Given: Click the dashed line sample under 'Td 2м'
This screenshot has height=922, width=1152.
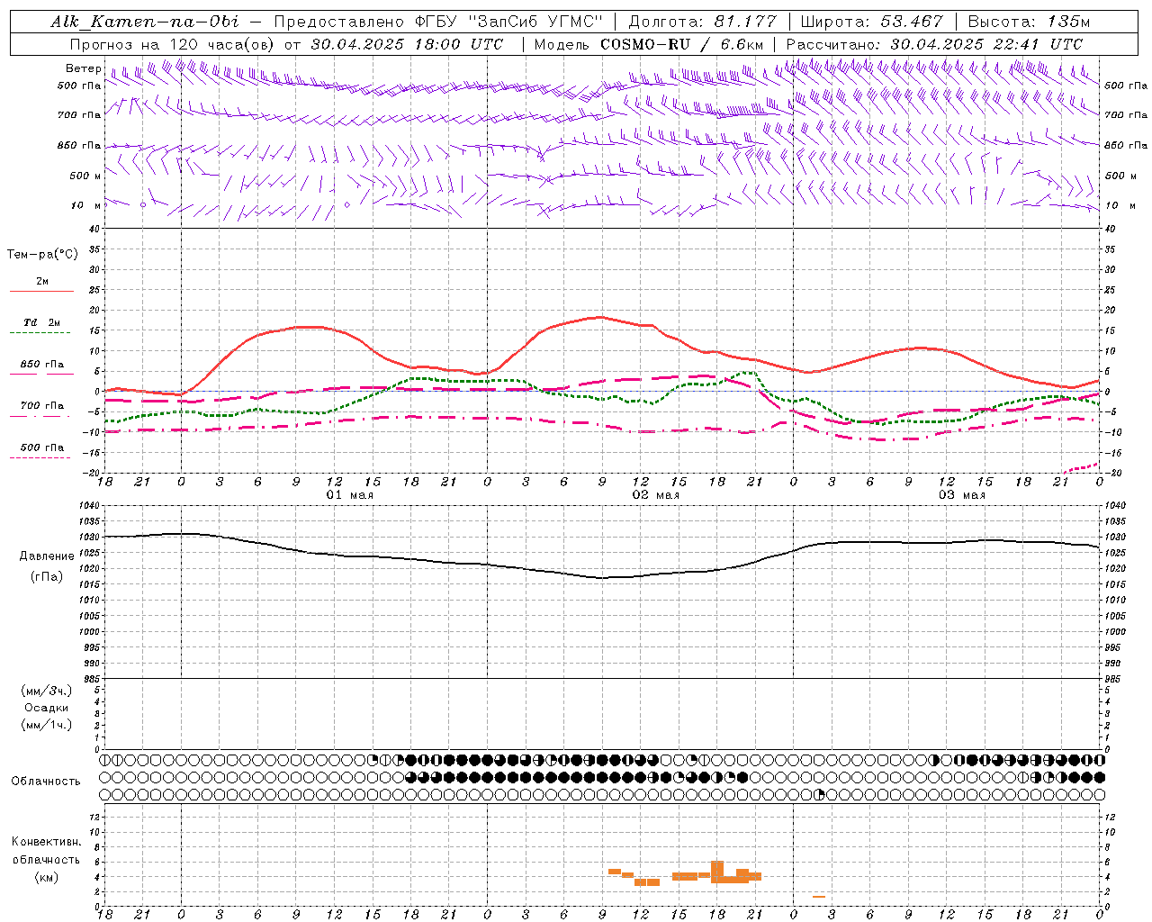Looking at the screenshot, I should coord(40,333).
